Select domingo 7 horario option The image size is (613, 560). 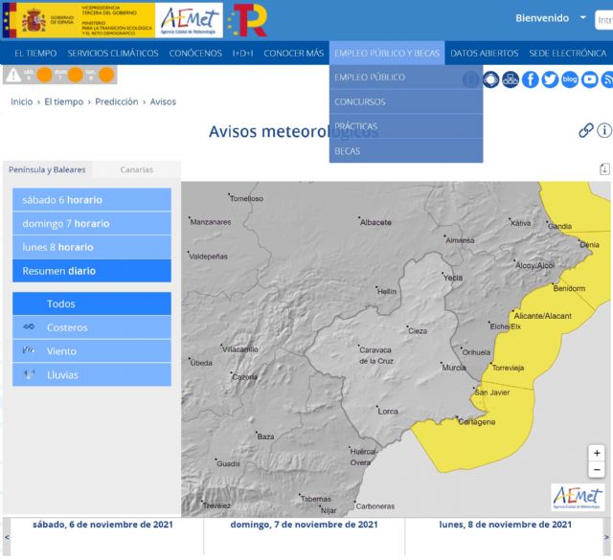[92, 224]
